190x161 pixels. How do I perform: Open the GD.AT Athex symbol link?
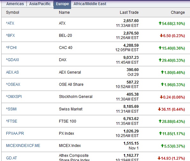[11, 158]
